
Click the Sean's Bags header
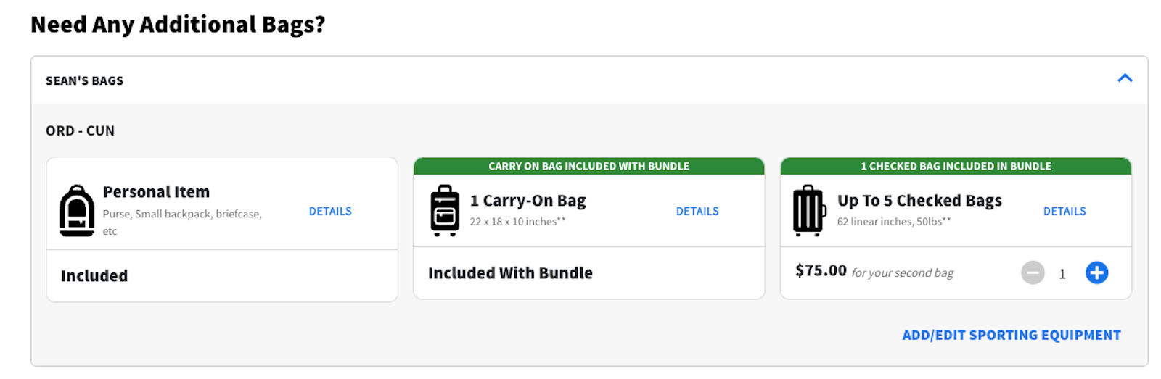pos(85,81)
